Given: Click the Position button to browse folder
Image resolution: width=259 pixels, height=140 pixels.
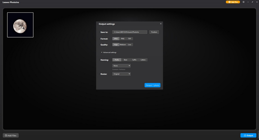Looking at the screenshot, I should click(x=154, y=32).
